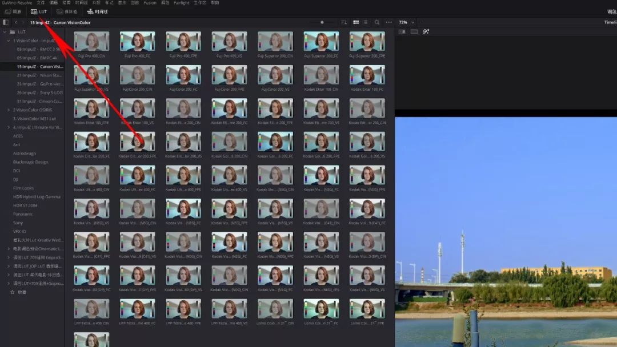Adjust the thumbnail size slider

[322, 22]
